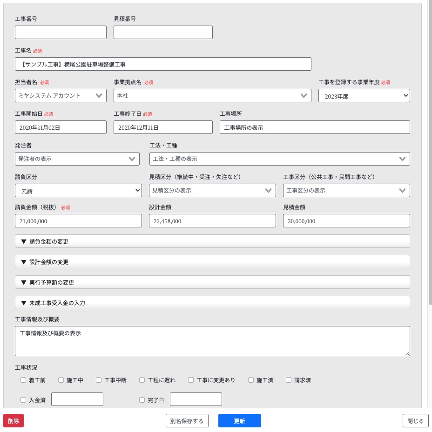Open the 担当者名 dropdown chevron
Screen dimensions: 432x432
tap(99, 96)
